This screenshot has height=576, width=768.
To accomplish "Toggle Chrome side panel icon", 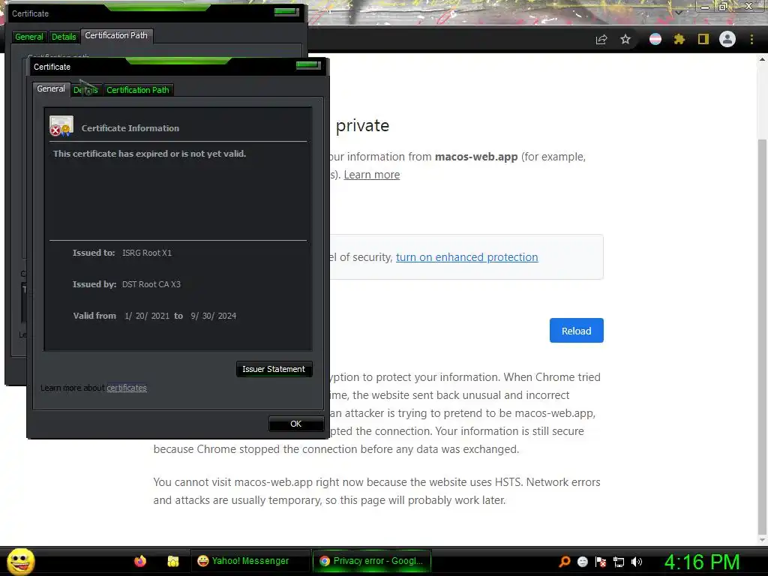I will 703,39.
